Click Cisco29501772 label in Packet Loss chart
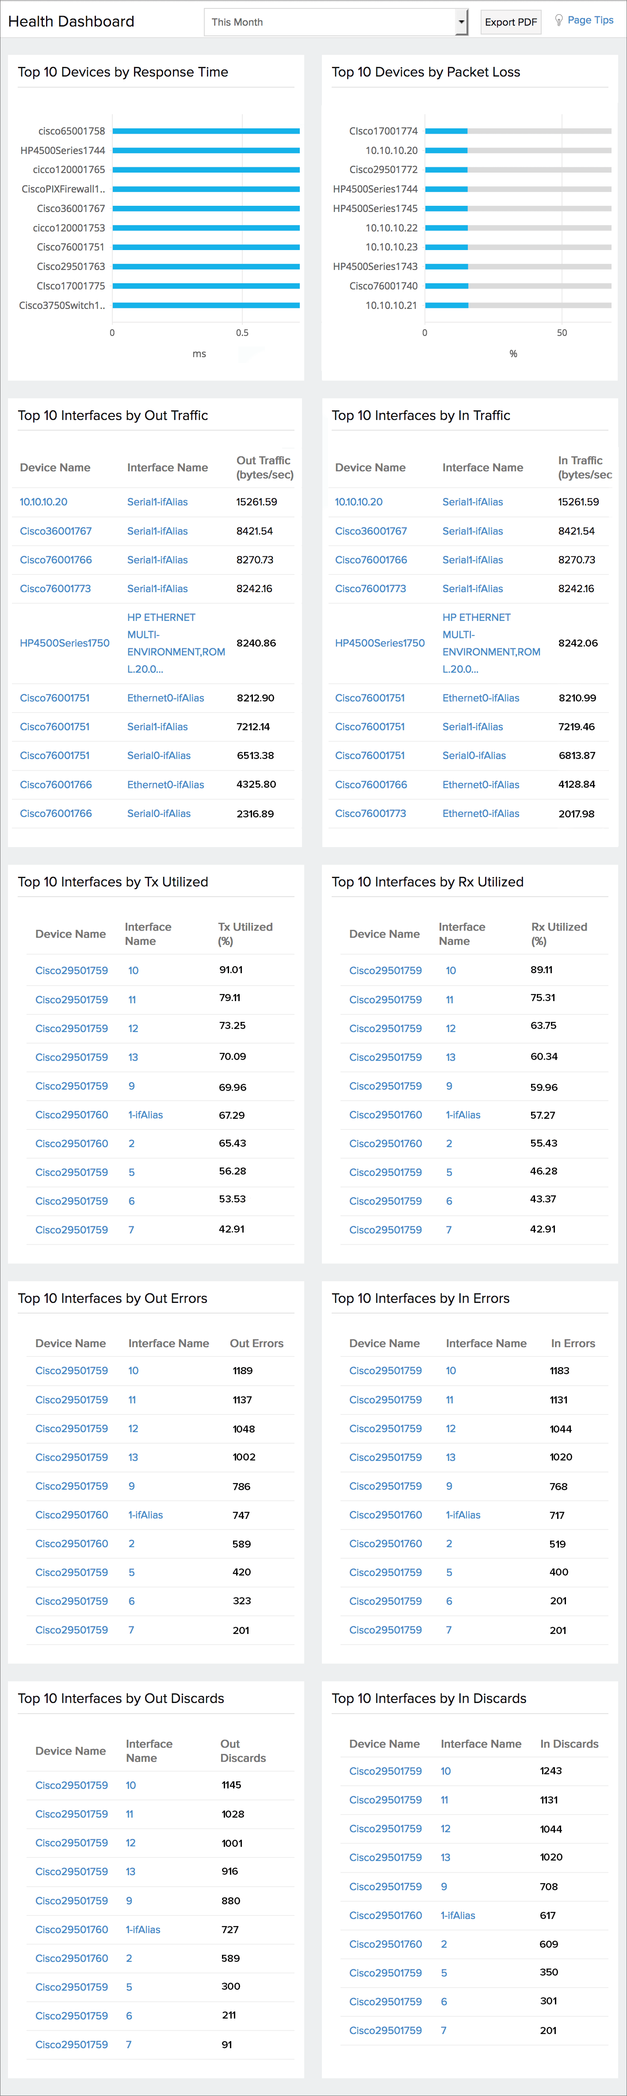This screenshot has width=627, height=2096. tap(383, 170)
